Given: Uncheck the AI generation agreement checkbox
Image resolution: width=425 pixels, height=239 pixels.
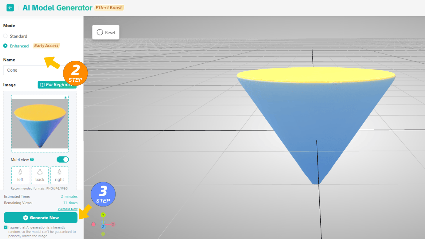Looking at the screenshot, I should 6,227.
